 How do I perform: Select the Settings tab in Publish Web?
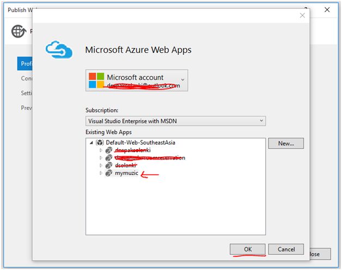(x=26, y=93)
